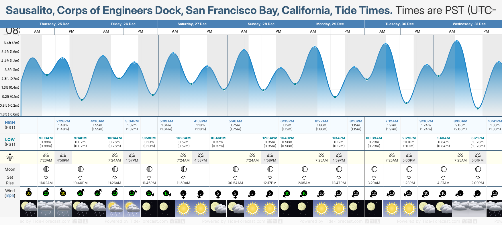Click the 30 mph wind arrow icon
Image resolution: width=502 pixels, height=225 pixels.
63,192
